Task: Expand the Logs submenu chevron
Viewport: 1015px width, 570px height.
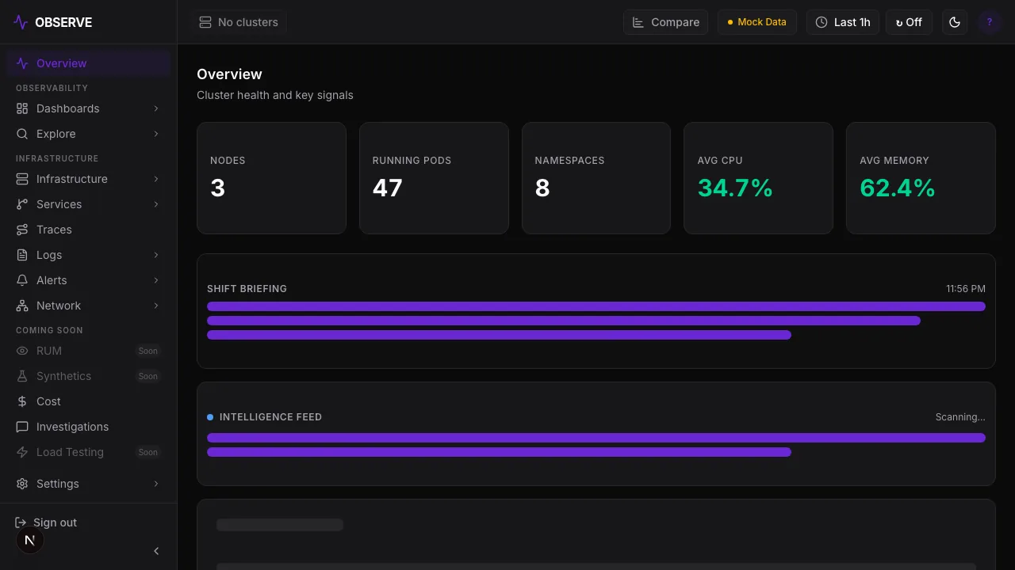Action: coord(156,255)
